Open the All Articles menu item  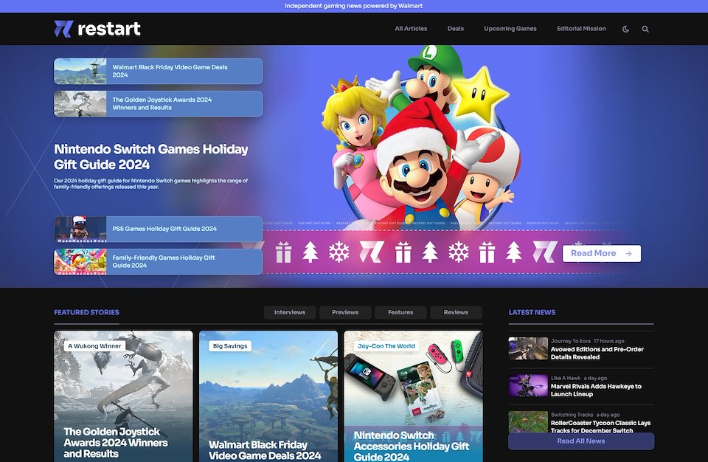pyautogui.click(x=411, y=29)
